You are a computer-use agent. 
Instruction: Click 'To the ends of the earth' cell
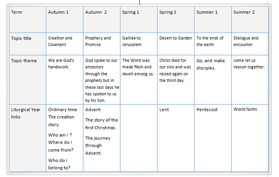213,44
